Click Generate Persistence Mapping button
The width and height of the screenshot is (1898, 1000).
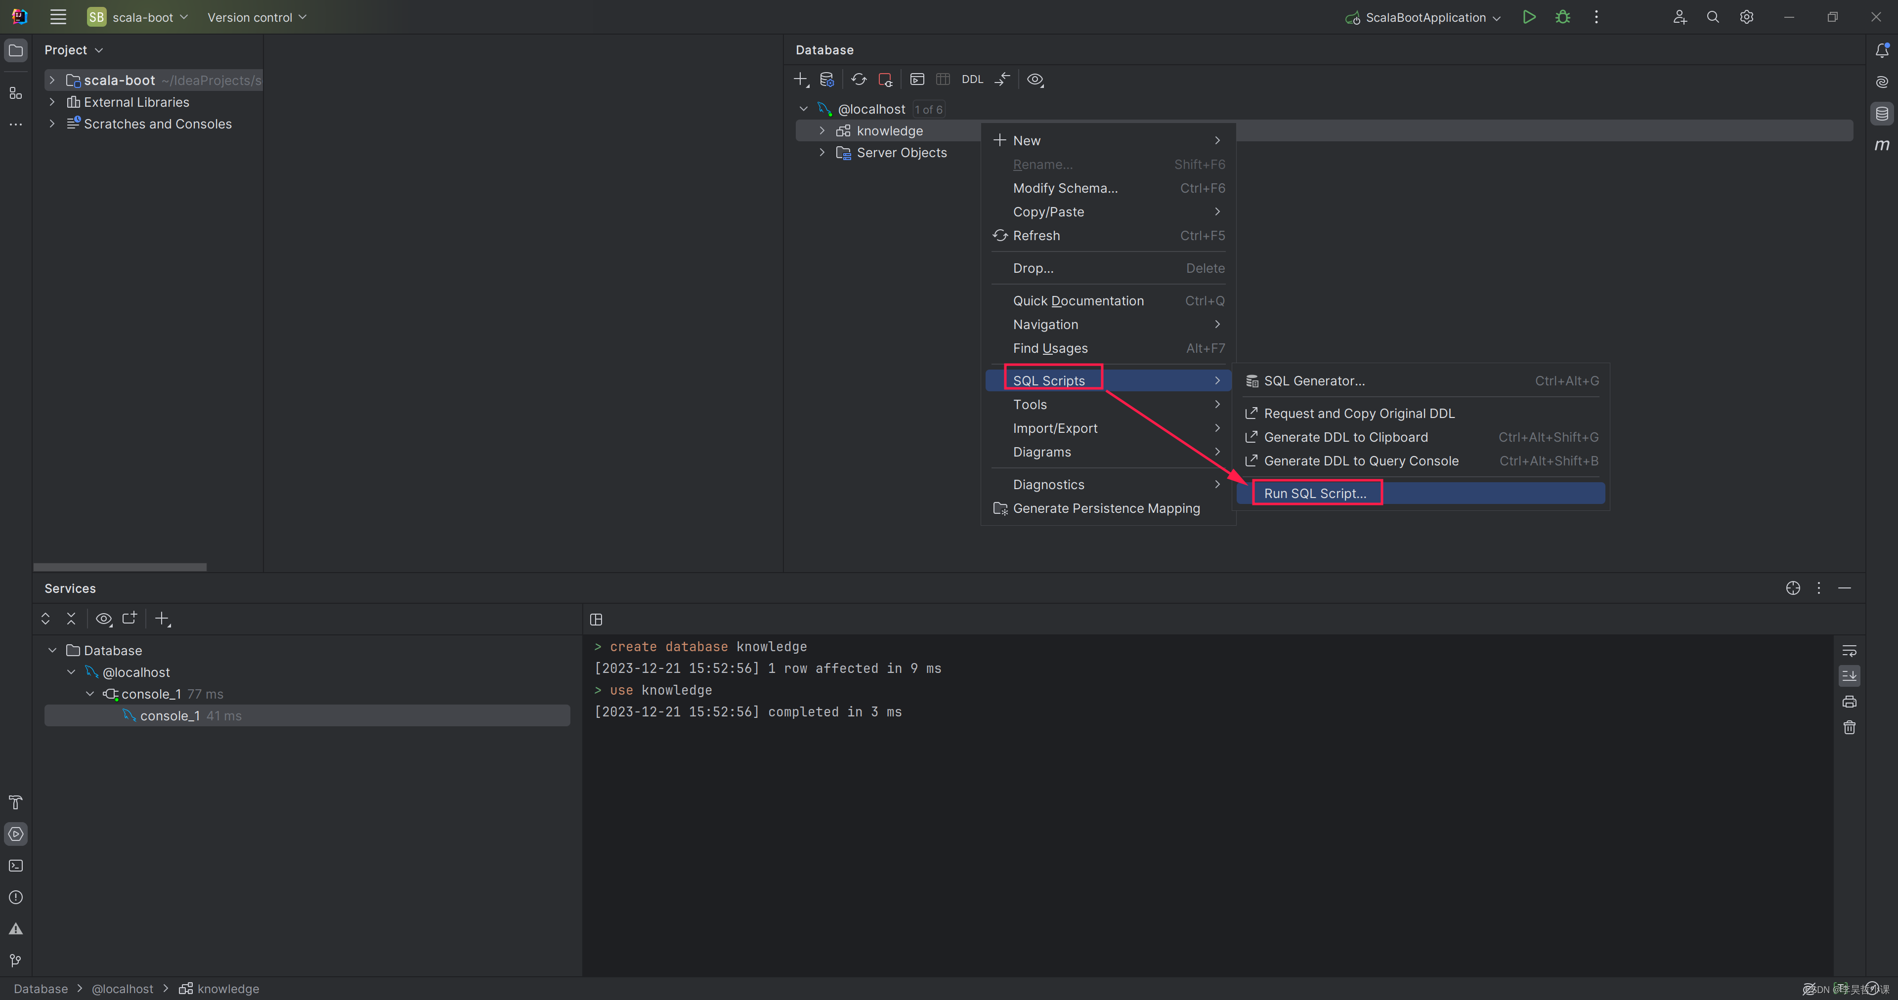coord(1106,508)
